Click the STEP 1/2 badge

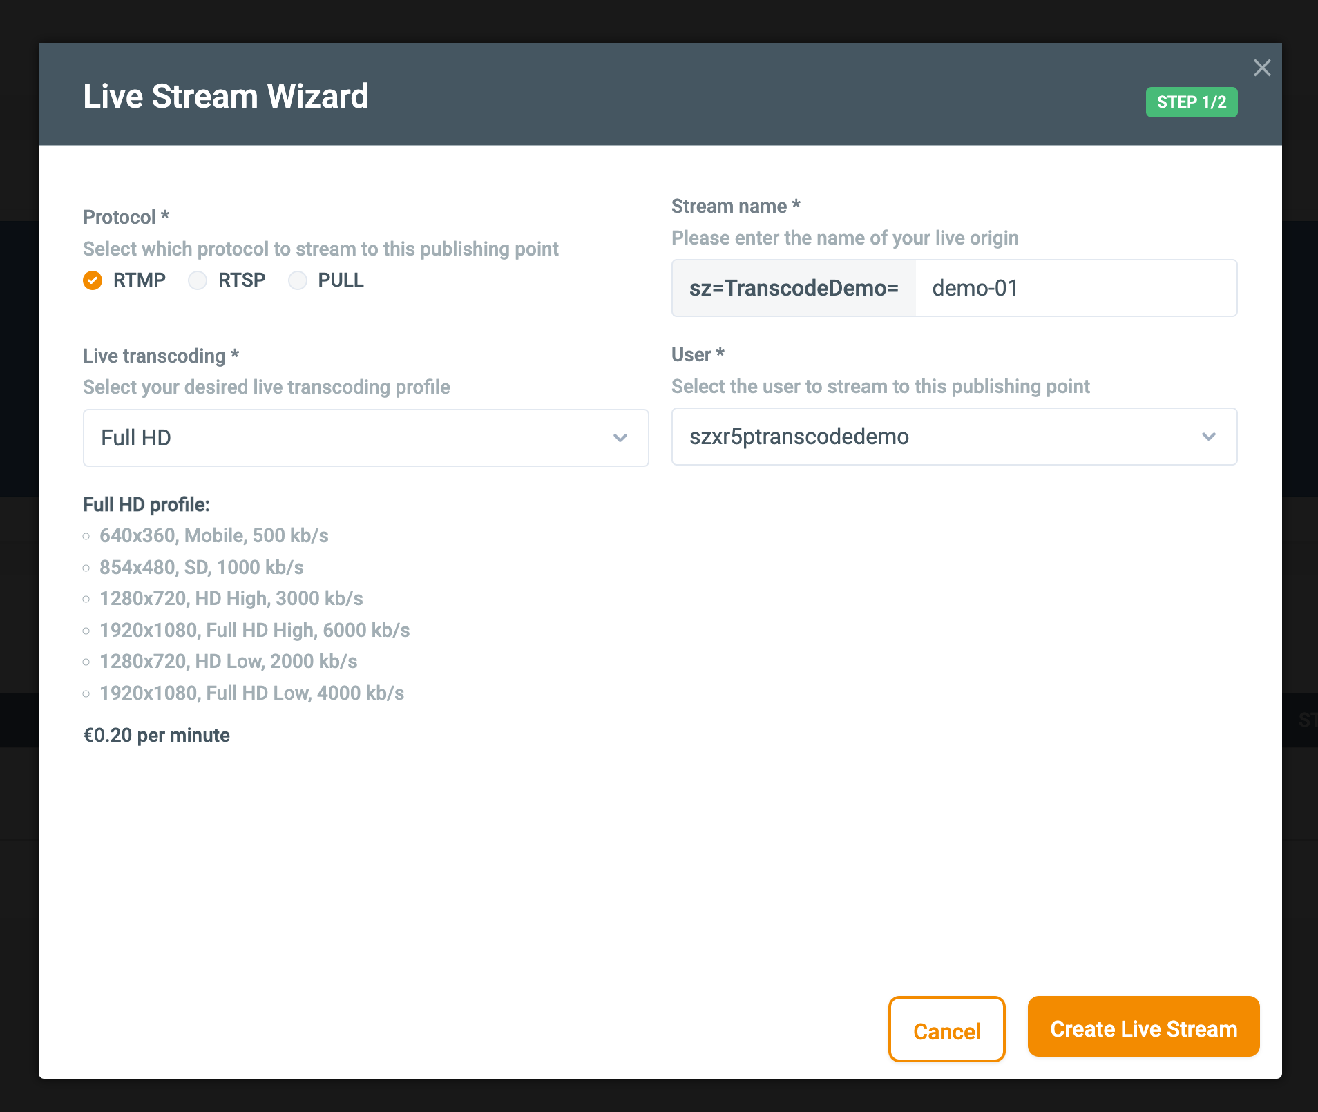(x=1191, y=102)
